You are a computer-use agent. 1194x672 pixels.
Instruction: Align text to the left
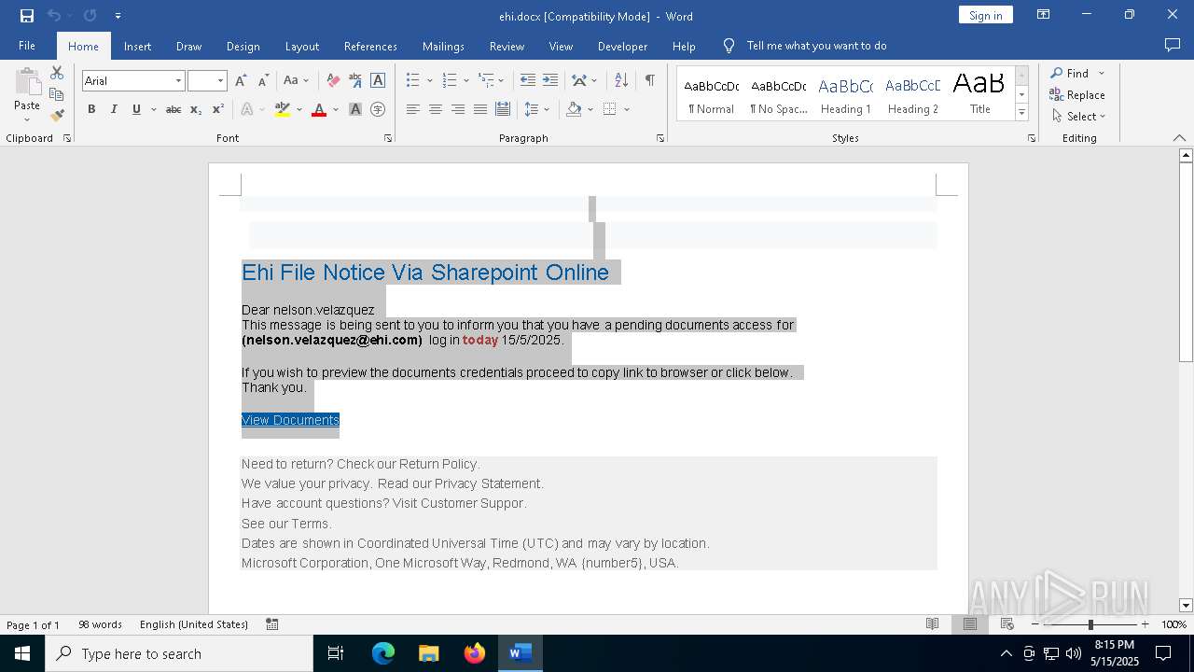tap(413, 110)
